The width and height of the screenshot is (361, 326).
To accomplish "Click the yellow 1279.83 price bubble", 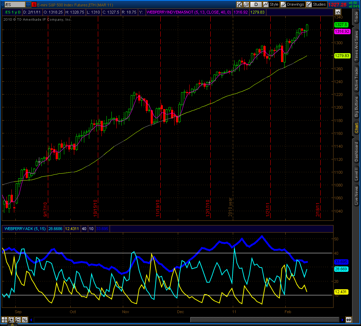I will click(342, 56).
